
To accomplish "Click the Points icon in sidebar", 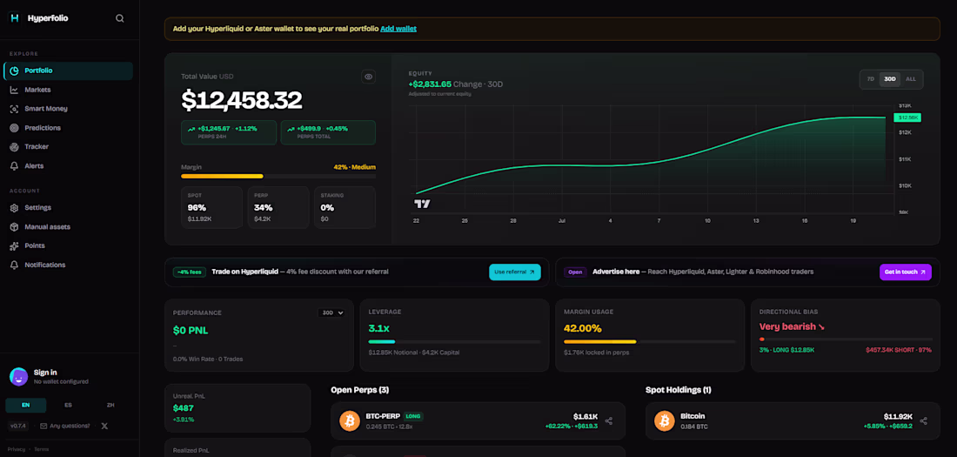I will (14, 245).
